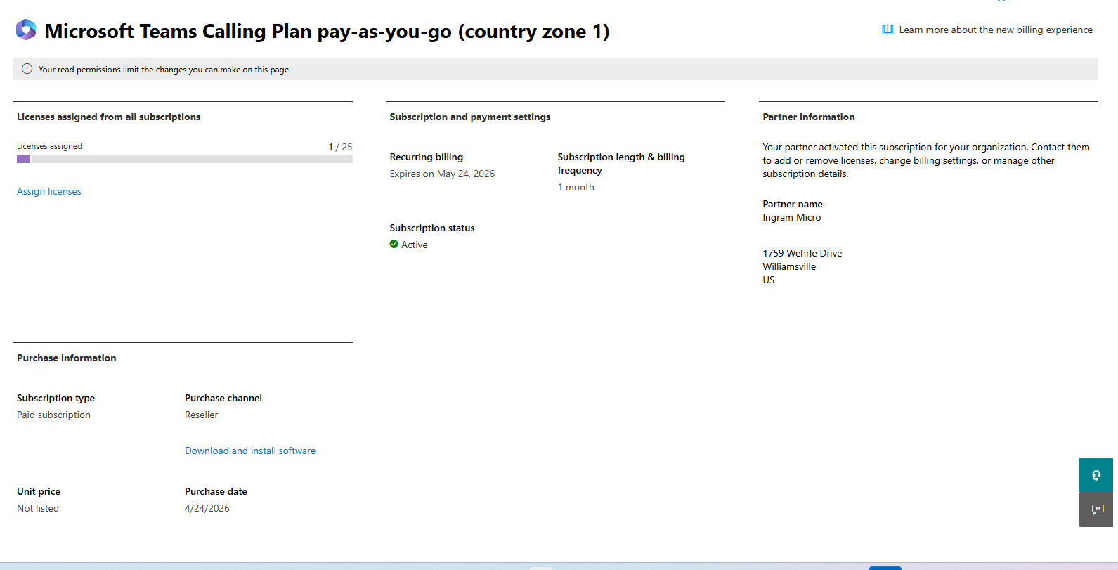Select the '1759 Wehrle Drive' address line
Screen dimensions: 1118x570
tap(802, 253)
